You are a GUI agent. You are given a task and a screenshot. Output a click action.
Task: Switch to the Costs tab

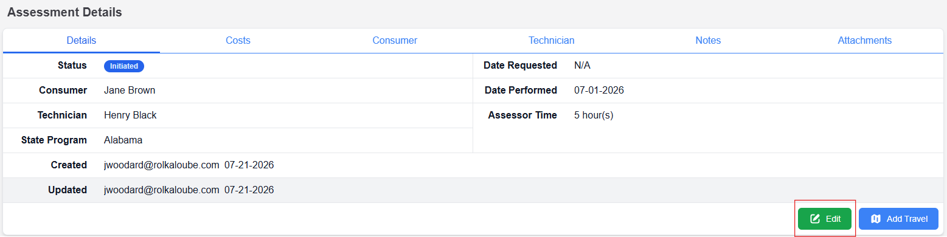coord(238,41)
